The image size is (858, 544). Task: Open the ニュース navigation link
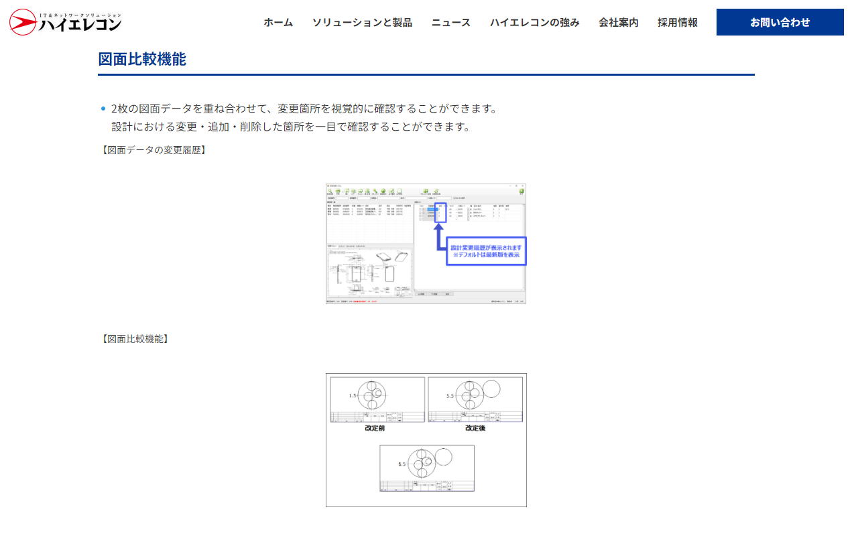(451, 22)
